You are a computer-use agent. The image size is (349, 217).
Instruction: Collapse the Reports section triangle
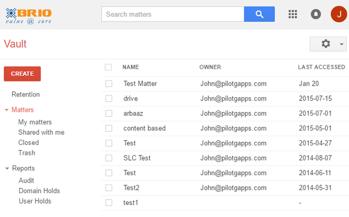[7, 169]
